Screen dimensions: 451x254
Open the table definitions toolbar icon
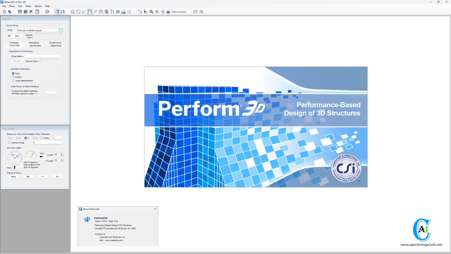(37, 11)
